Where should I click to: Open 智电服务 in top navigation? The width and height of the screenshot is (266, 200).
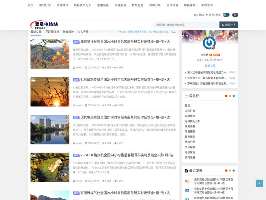click(138, 5)
